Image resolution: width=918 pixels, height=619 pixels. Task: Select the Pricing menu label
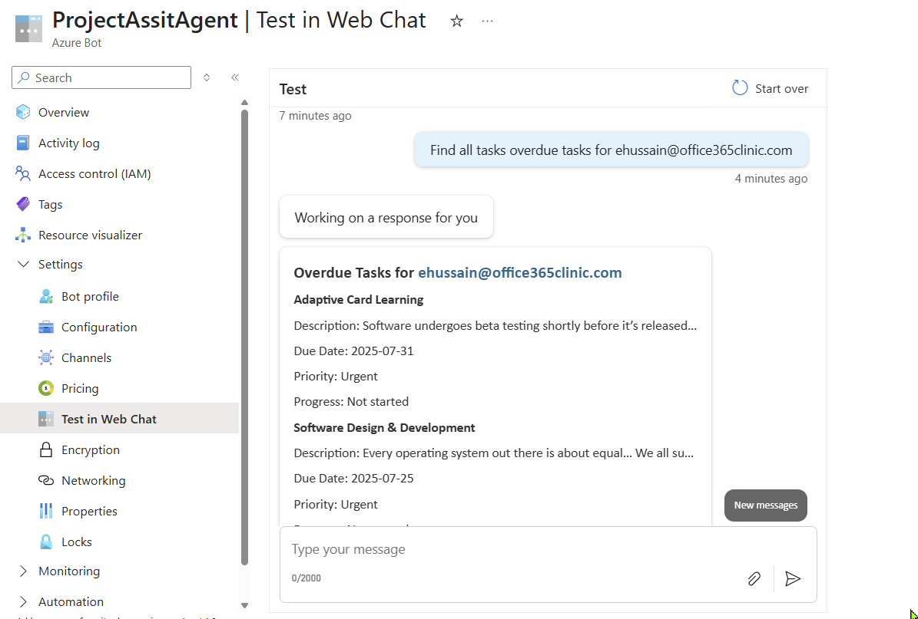click(x=80, y=388)
